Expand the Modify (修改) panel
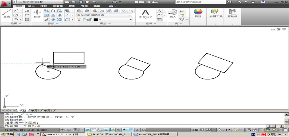Image resolution: width=289 pixels, height=137 pixels. click(x=53, y=24)
